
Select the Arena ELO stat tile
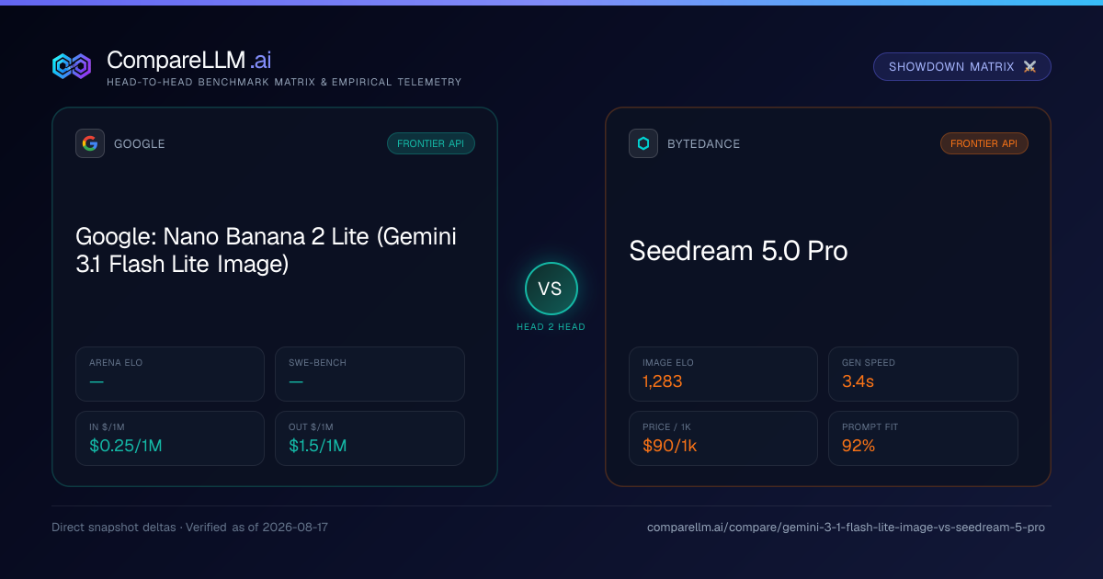coord(170,374)
